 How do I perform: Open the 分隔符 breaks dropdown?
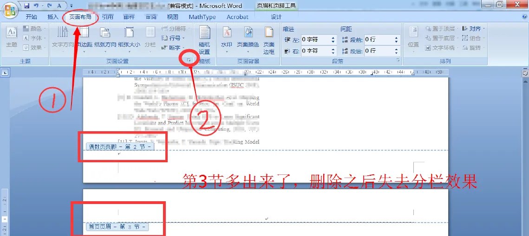click(176, 29)
